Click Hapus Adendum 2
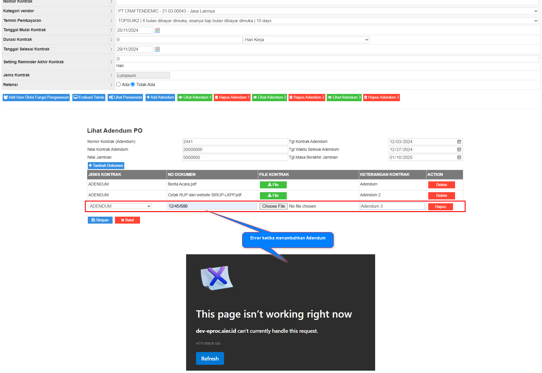The height and width of the screenshot is (373, 542). pyautogui.click(x=307, y=97)
